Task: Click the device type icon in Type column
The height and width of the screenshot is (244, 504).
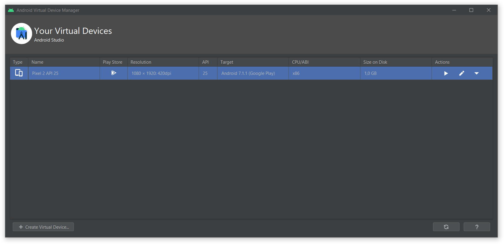Action: tap(19, 73)
